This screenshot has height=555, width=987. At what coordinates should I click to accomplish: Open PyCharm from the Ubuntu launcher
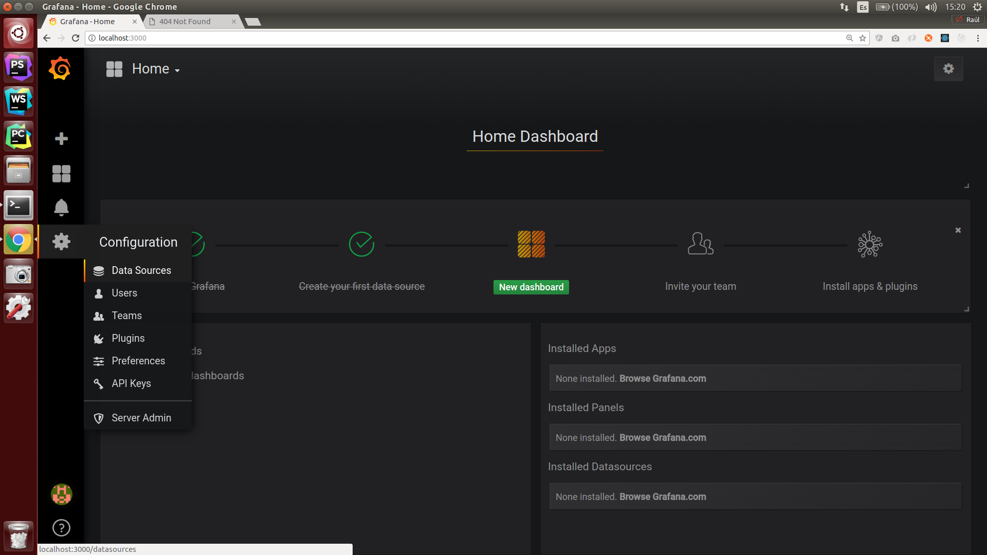(19, 136)
